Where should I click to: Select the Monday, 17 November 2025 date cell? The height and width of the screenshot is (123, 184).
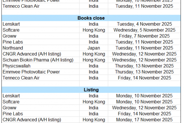(x=144, y=120)
